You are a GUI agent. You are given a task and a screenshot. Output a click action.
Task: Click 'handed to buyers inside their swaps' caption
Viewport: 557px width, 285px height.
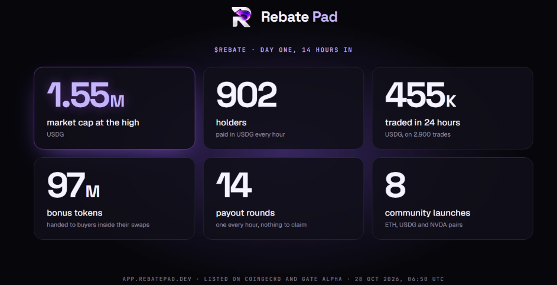(98, 225)
